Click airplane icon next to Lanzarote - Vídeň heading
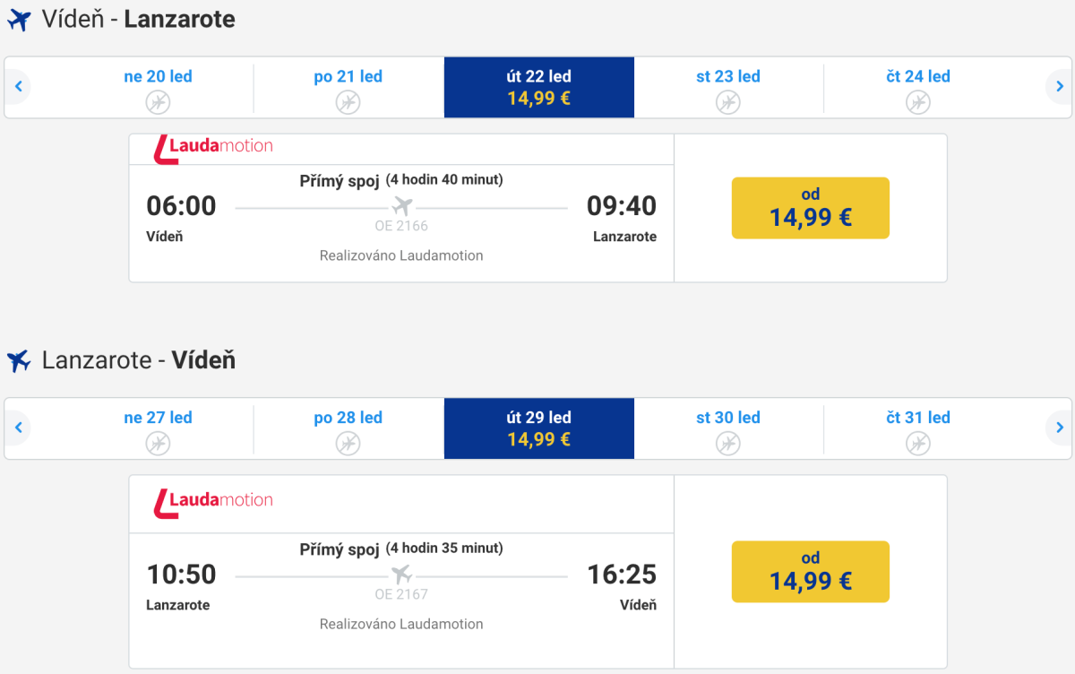The width and height of the screenshot is (1075, 674). click(x=19, y=361)
